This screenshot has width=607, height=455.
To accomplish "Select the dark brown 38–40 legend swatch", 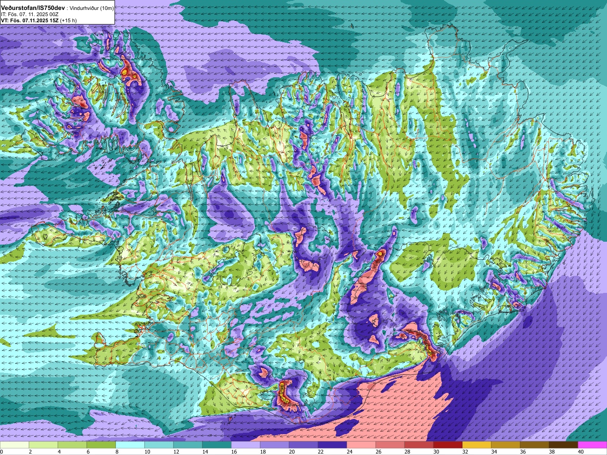I will 564,445.
